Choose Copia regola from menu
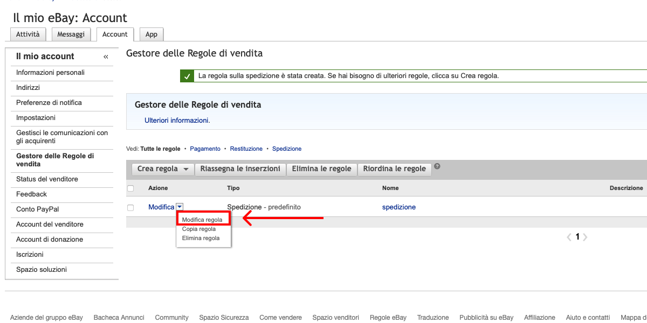The width and height of the screenshot is (647, 323). click(199, 229)
